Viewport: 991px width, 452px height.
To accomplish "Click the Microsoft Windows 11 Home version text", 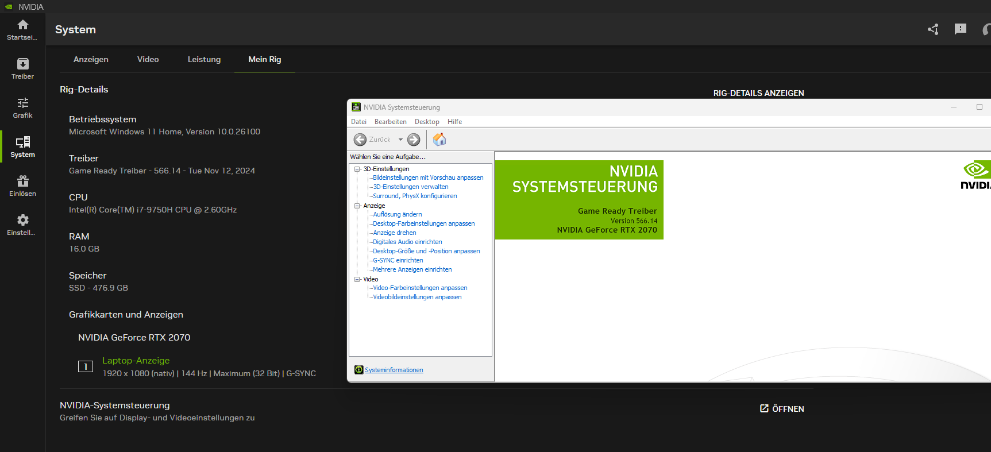I will click(165, 132).
